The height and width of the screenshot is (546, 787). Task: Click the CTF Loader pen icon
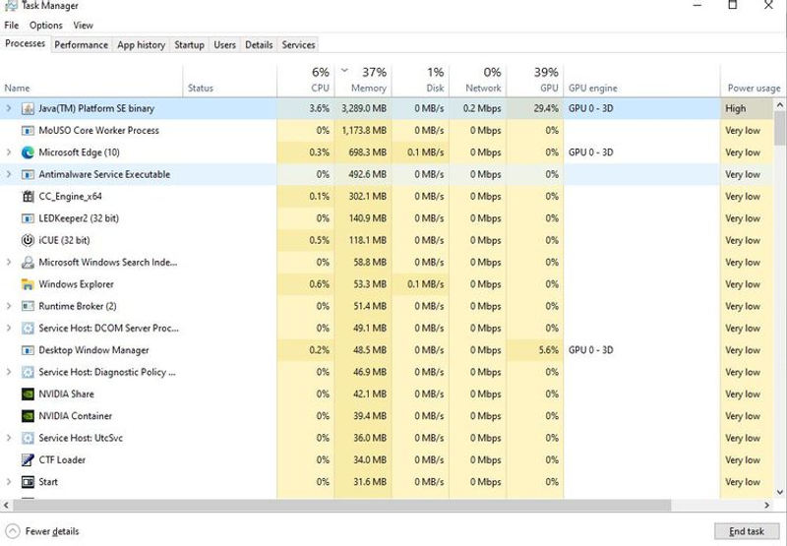coord(28,460)
